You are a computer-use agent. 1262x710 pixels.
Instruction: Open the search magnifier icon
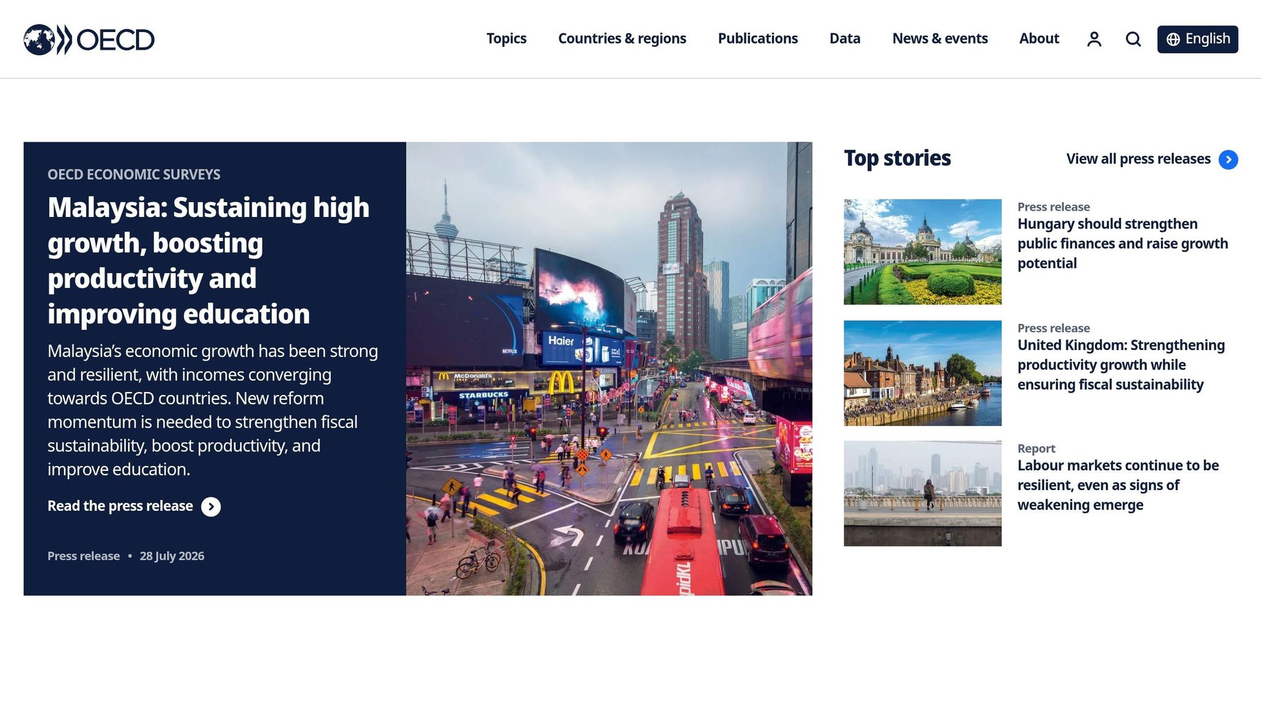[x=1133, y=39]
